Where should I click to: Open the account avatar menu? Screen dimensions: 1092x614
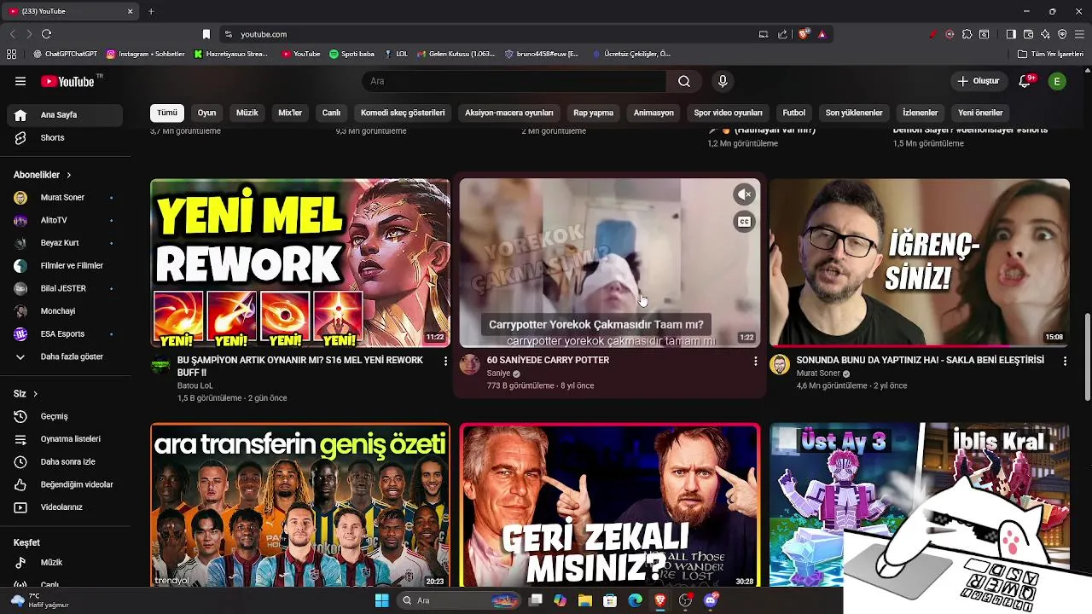click(1057, 81)
